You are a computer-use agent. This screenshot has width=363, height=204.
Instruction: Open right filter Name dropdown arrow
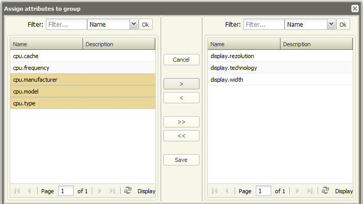tap(331, 24)
